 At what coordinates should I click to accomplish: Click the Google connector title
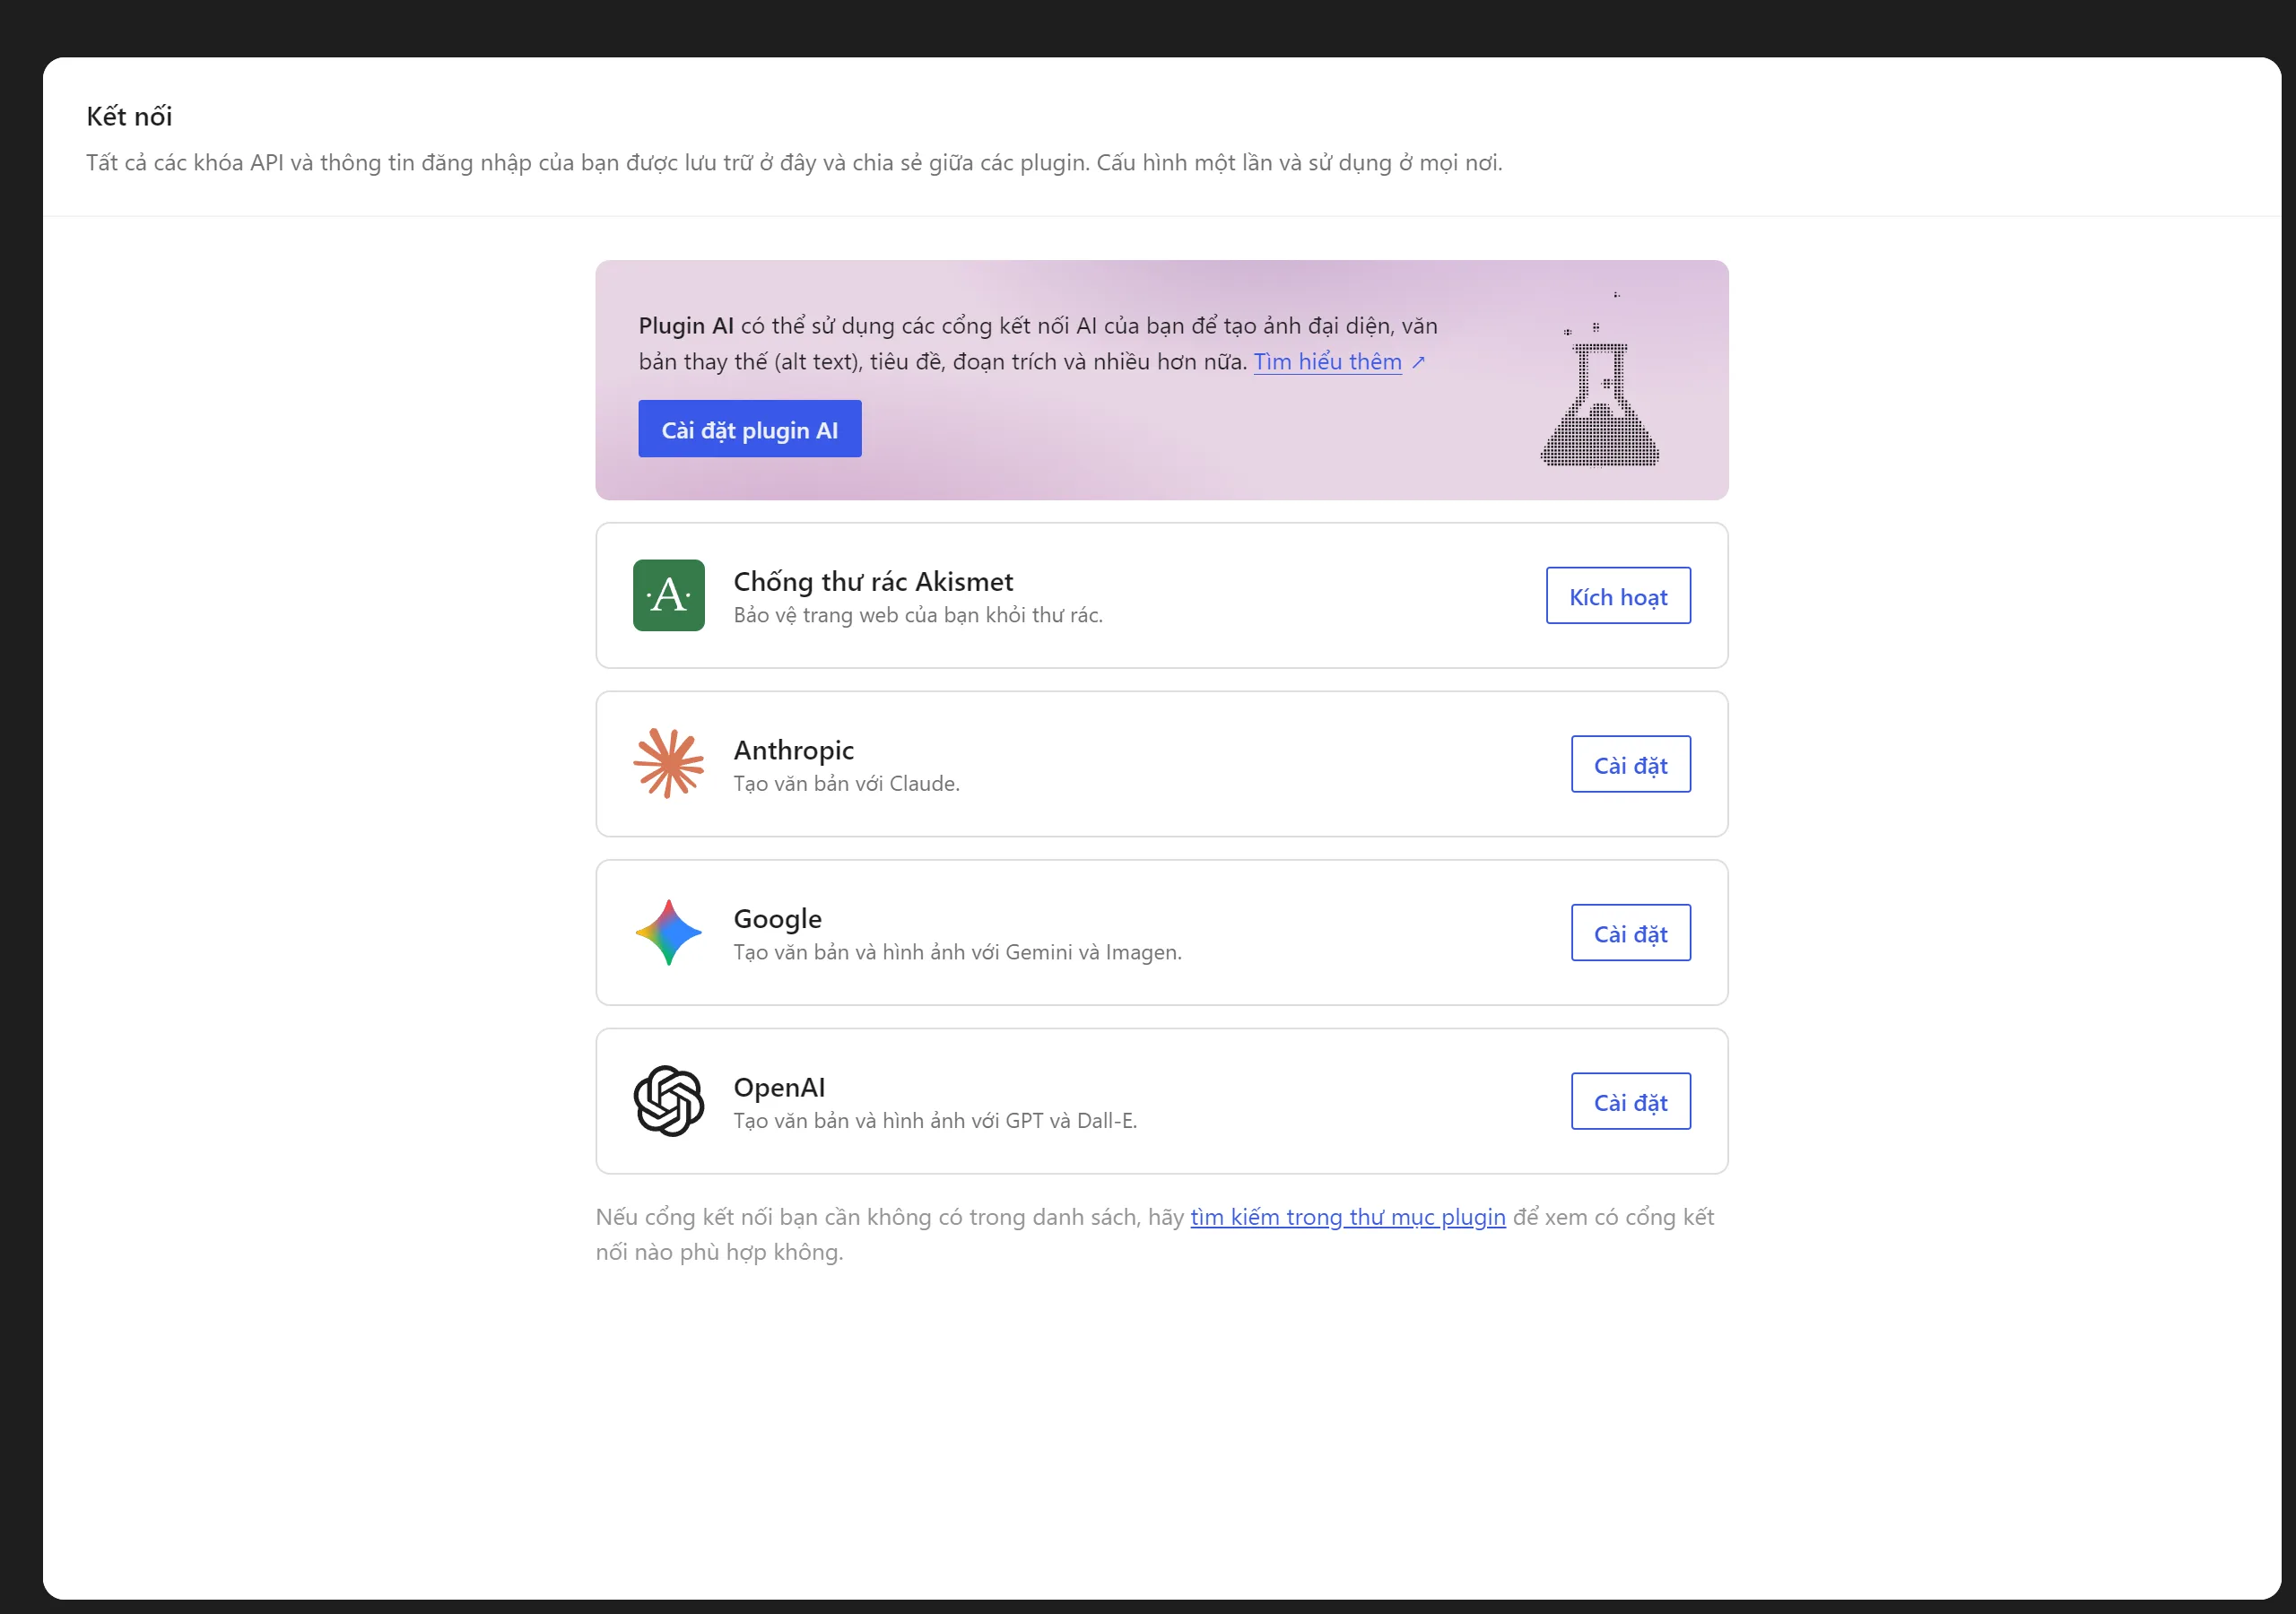coord(778,919)
